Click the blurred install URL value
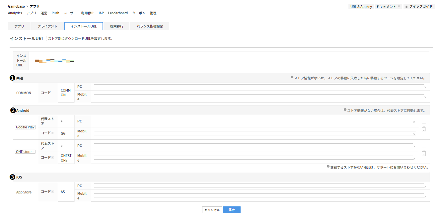The width and height of the screenshot is (443, 218). click(x=54, y=61)
